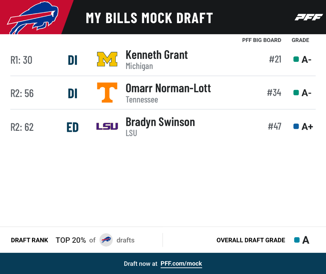The height and width of the screenshot is (274, 326).
Task: Click the Tennessee T logo
Action: tap(107, 92)
